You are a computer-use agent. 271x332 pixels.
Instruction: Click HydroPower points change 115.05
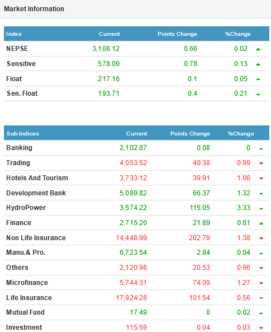click(200, 208)
